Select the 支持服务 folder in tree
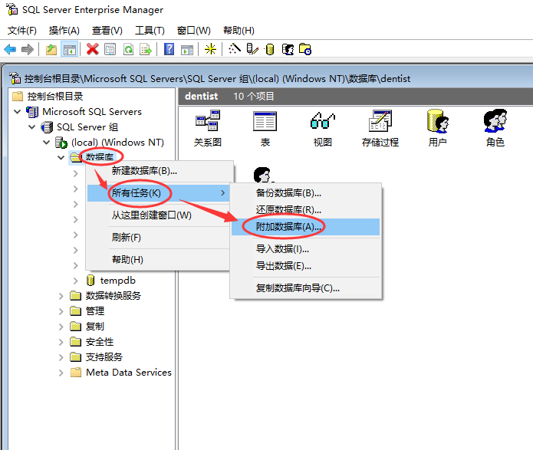 coord(104,357)
